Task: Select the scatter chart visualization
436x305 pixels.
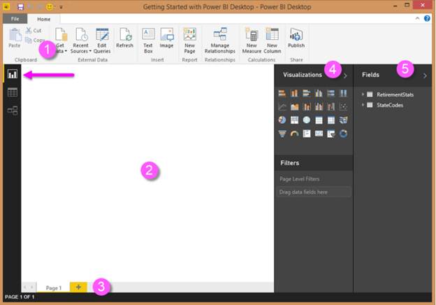Action: tap(343, 106)
